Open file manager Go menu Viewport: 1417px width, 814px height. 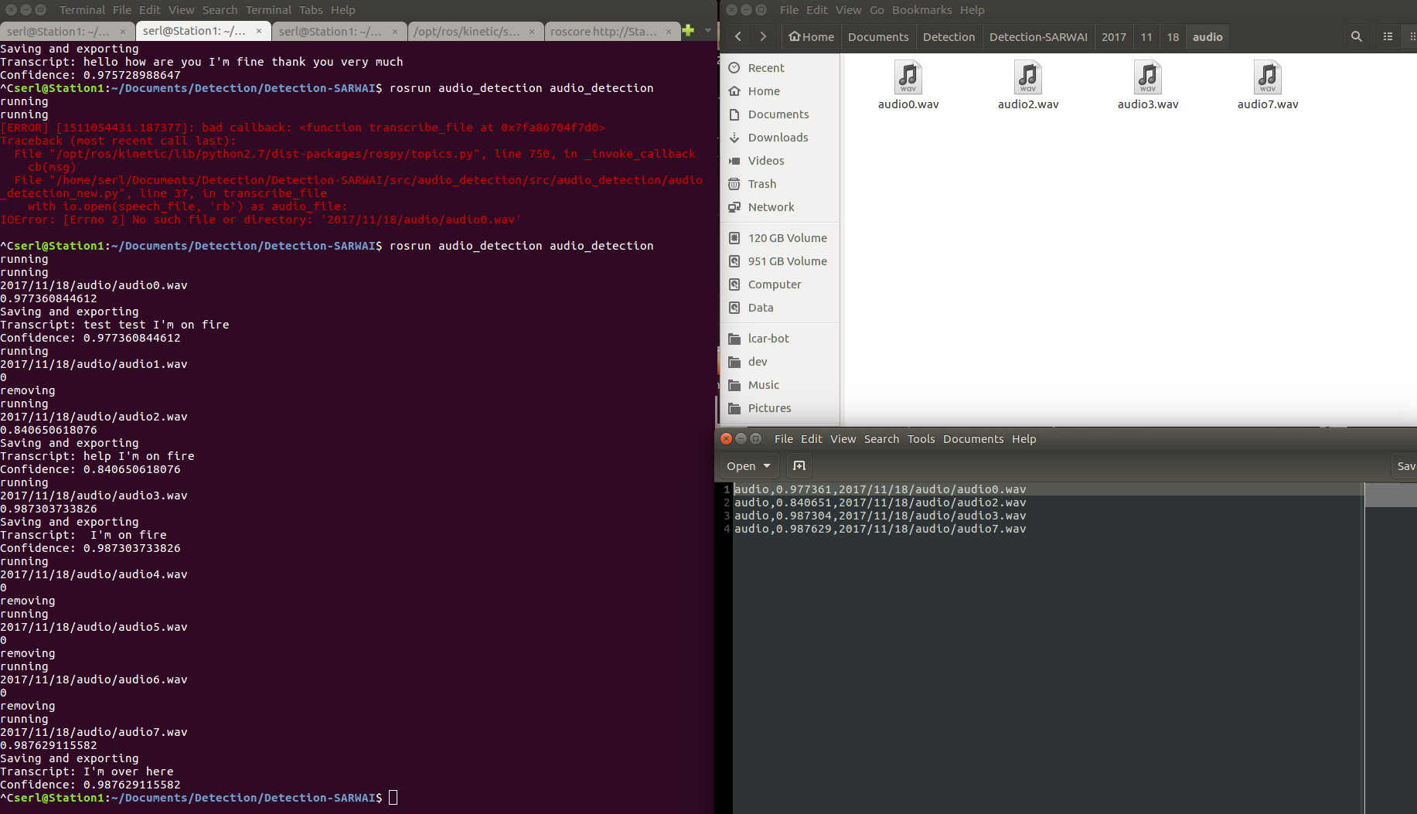point(877,10)
